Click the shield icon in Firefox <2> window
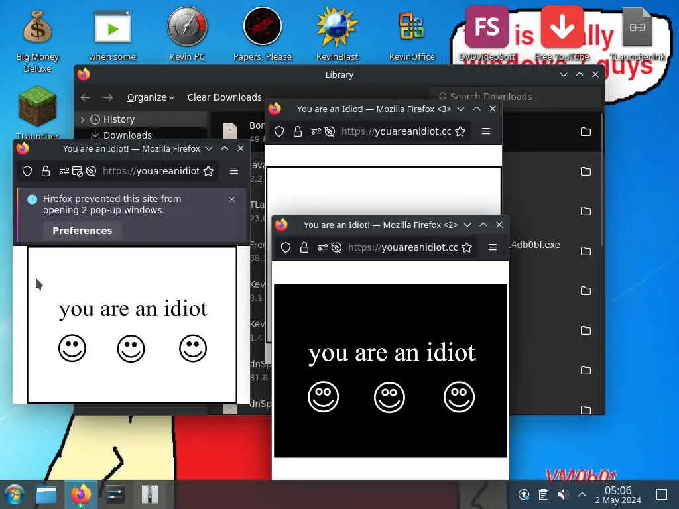 pyautogui.click(x=286, y=247)
